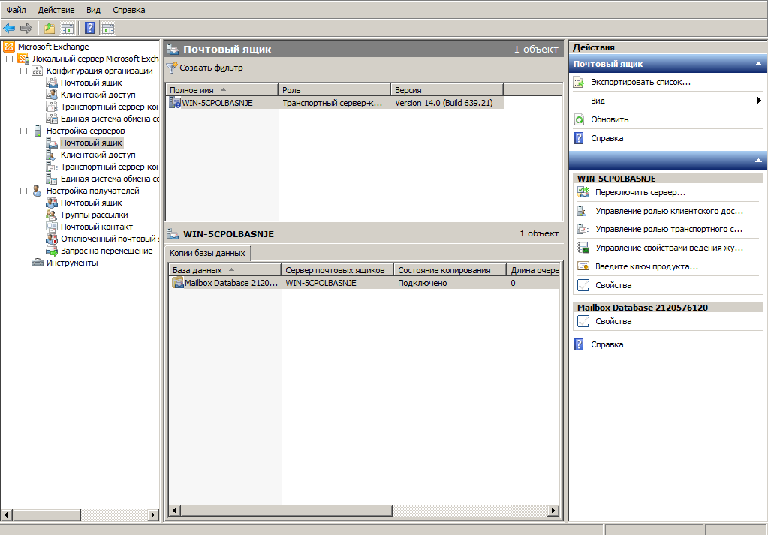Click Введите ключ продукта... action
Viewport: 768px width, 535px height.
pos(646,267)
